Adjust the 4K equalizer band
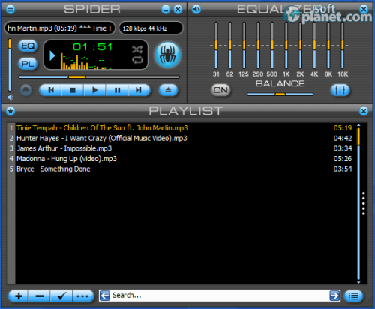This screenshot has height=309, width=375. click(x=314, y=46)
